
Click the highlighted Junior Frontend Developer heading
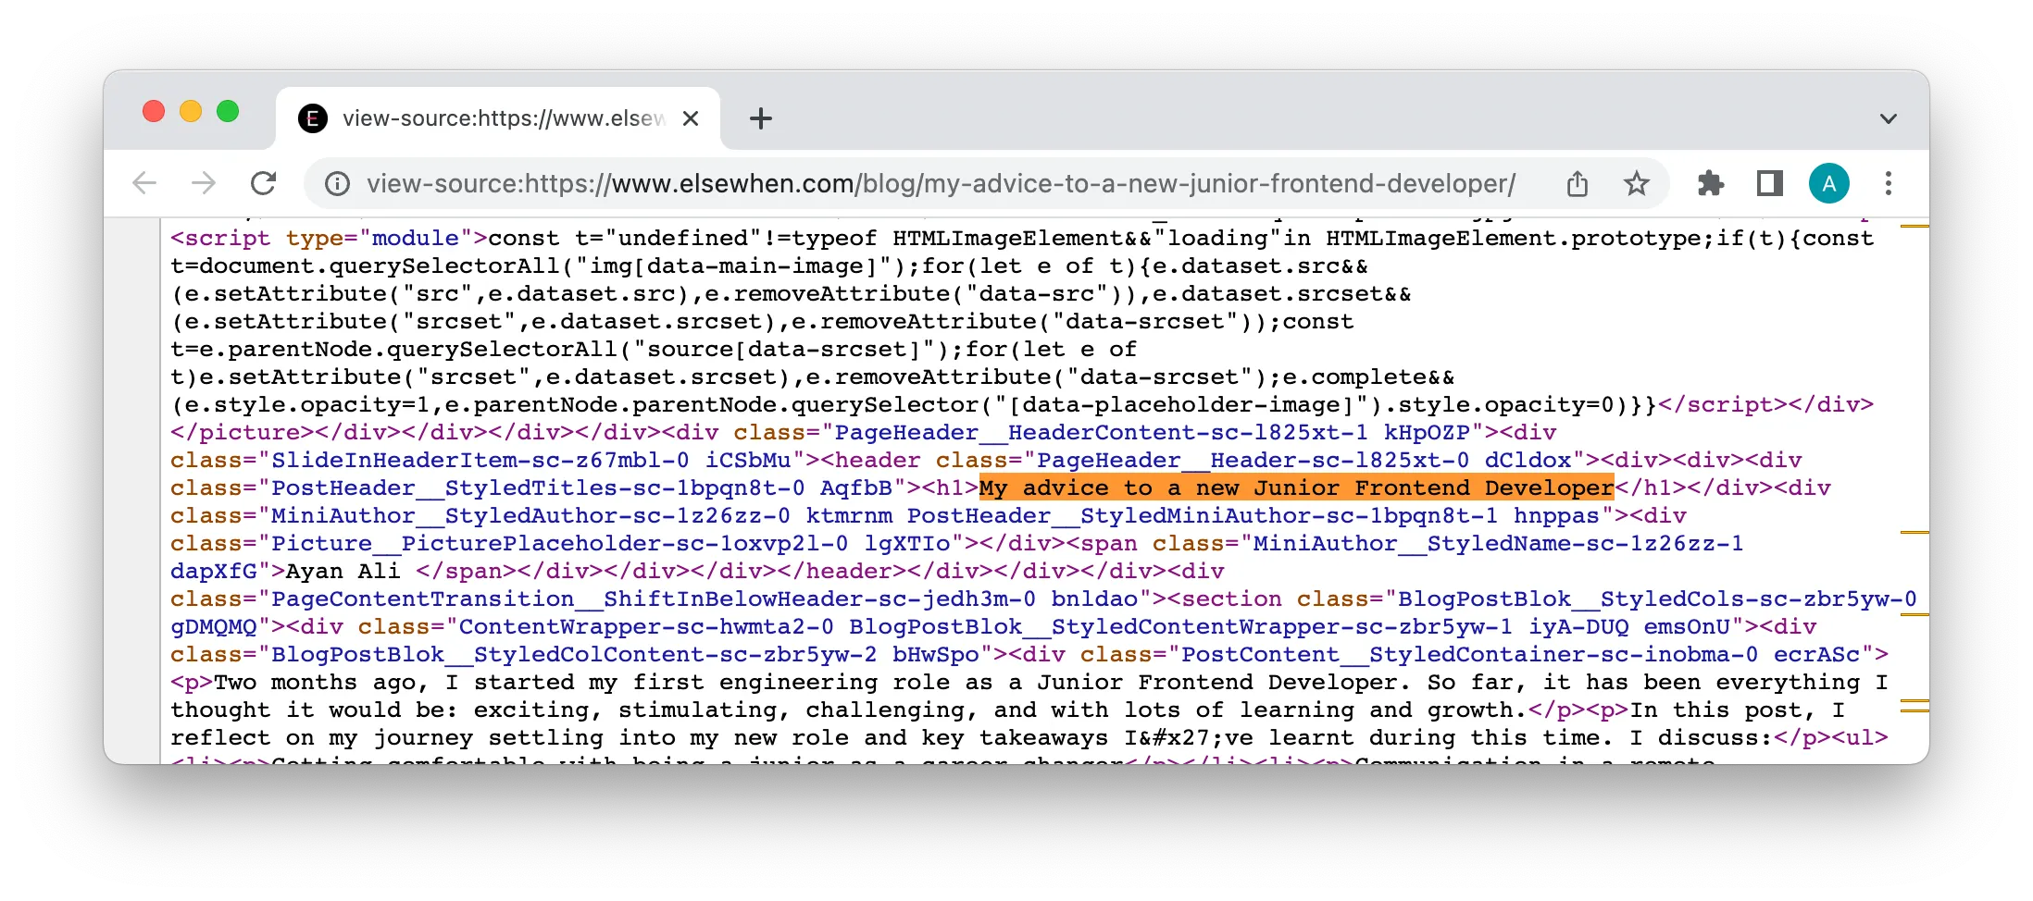click(x=1296, y=488)
